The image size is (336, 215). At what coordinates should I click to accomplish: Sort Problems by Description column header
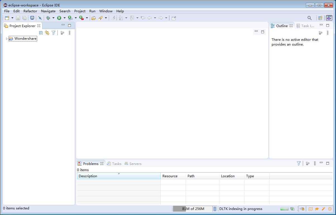point(119,176)
